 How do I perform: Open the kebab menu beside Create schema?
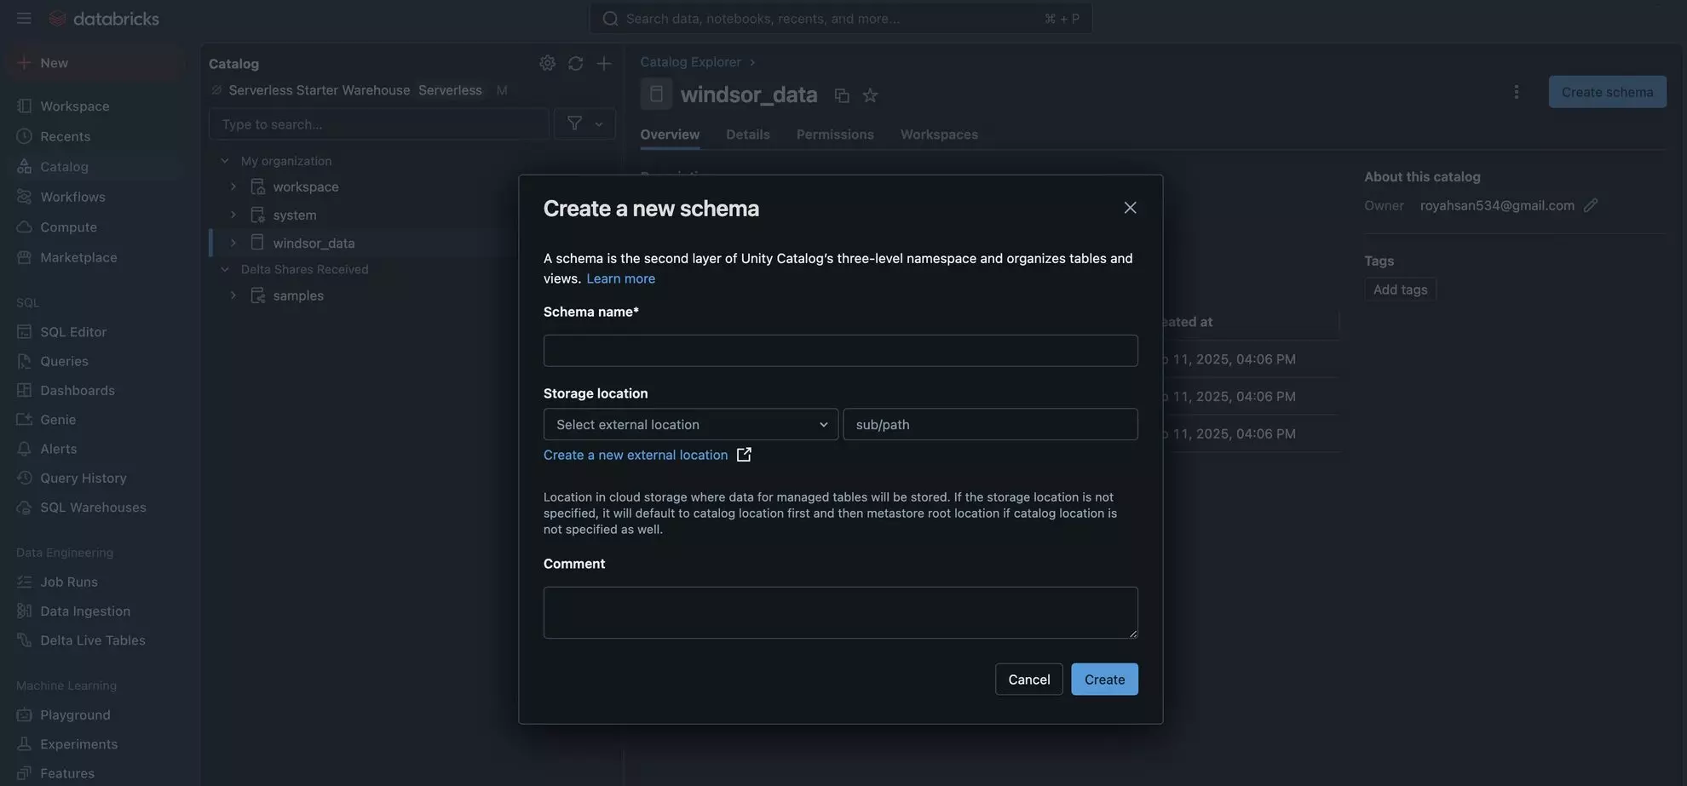[x=1516, y=91]
